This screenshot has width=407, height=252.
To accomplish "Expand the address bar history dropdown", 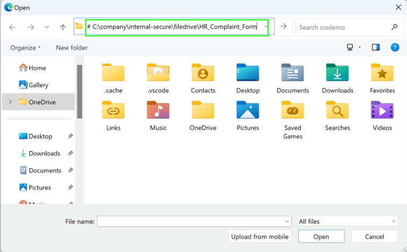I will coord(267,27).
